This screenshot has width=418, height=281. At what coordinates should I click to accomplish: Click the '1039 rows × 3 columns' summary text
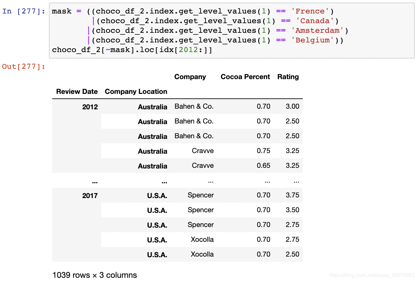tap(95, 275)
